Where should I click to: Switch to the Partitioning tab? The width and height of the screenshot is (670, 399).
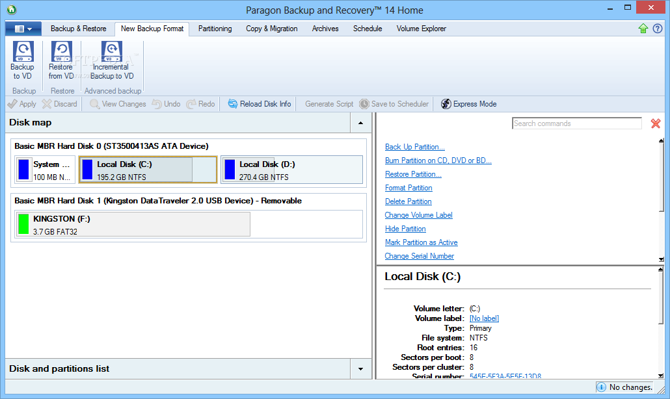coord(215,29)
